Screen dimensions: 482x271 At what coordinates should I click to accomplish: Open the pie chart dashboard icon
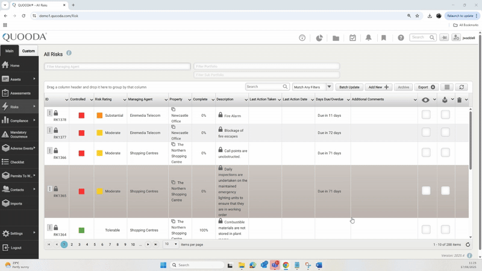pos(319,38)
